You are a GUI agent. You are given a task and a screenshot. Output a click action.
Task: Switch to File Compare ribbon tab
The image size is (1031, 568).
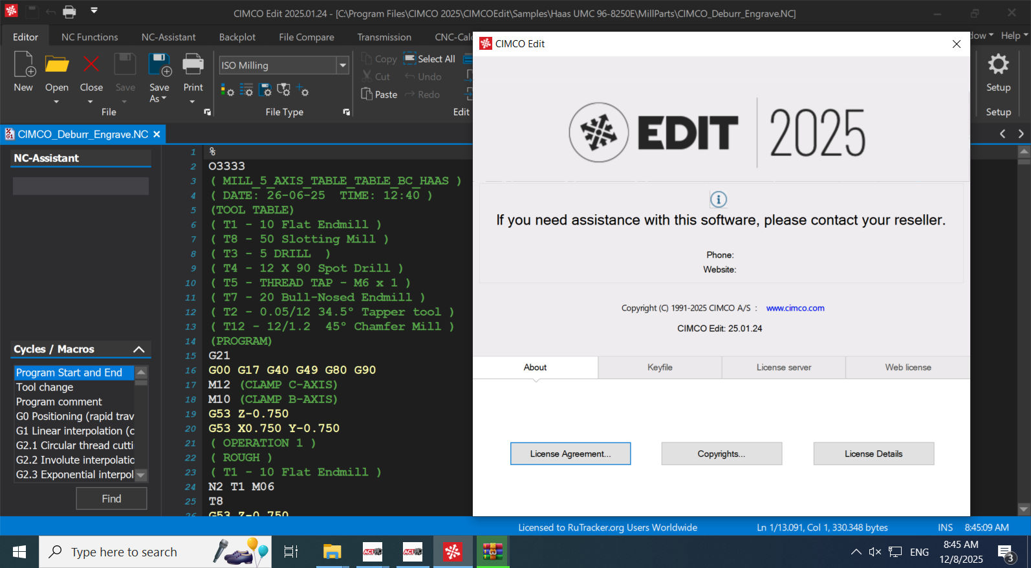click(307, 37)
